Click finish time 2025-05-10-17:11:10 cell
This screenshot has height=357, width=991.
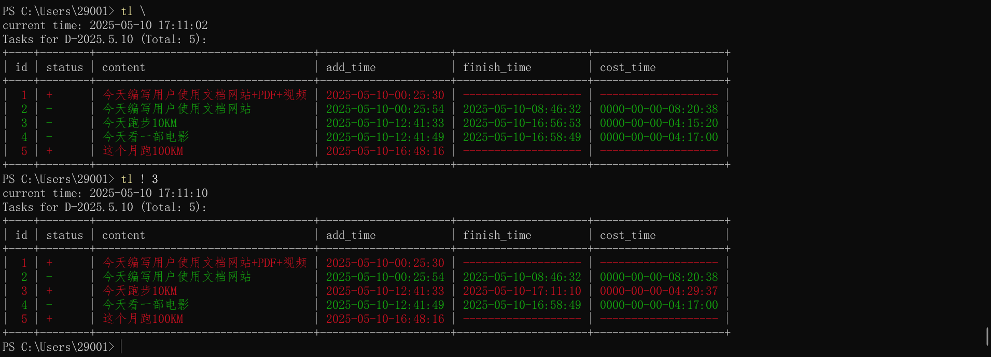(x=522, y=291)
